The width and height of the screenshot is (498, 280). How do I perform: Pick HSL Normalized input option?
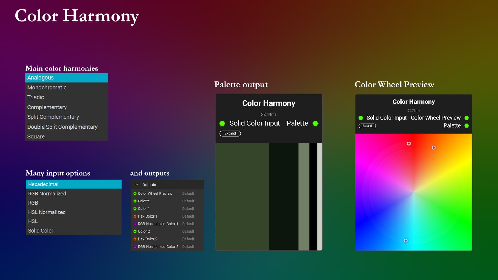[x=47, y=212]
